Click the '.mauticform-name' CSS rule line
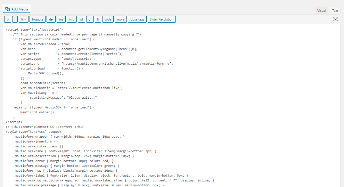This screenshot has height=187, width=344. (x=85, y=151)
